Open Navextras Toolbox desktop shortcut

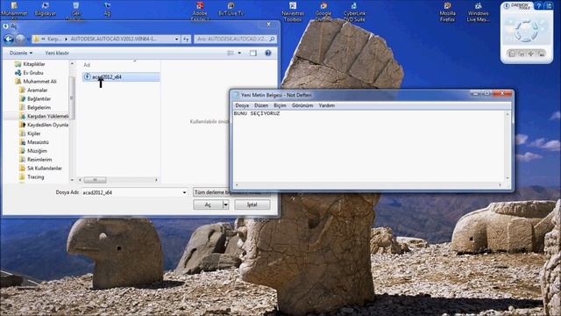(x=293, y=11)
